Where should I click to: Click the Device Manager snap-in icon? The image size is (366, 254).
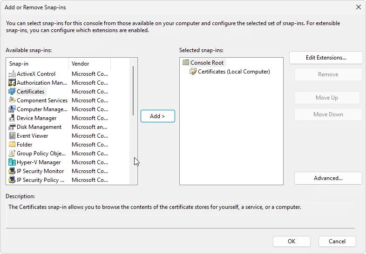click(12, 118)
